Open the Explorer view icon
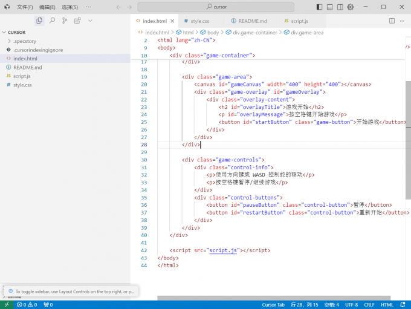The image size is (411, 309). click(39, 21)
